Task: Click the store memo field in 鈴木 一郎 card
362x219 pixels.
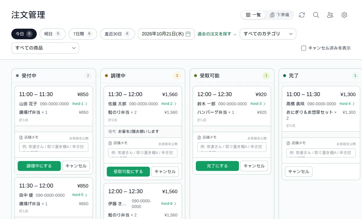Action: pos(232,147)
